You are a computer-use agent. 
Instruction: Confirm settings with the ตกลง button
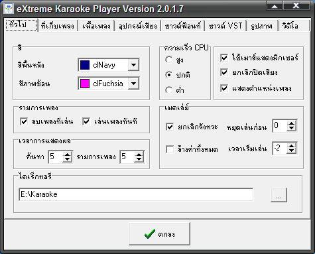(x=159, y=234)
